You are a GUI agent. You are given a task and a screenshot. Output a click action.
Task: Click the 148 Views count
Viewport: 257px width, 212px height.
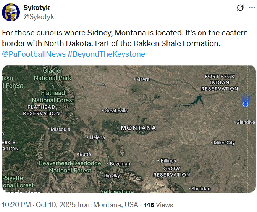click(158, 205)
